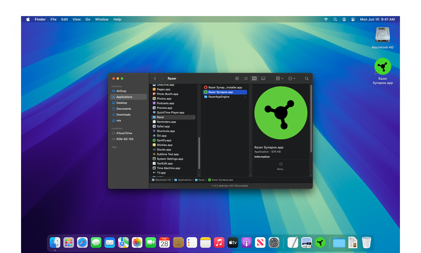421x253 pixels.
Task: Open Music from the Dock
Action: click(219, 242)
